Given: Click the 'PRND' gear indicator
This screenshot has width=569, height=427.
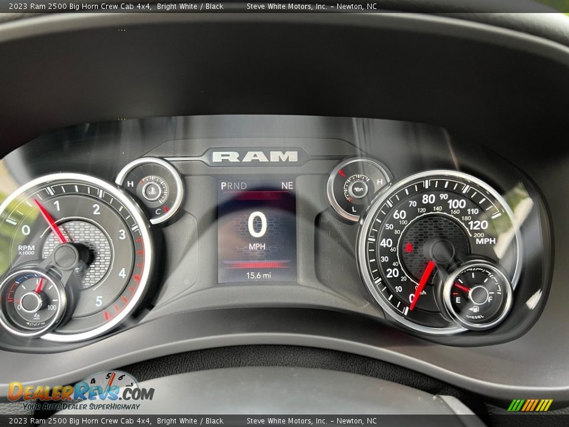Looking at the screenshot, I should pyautogui.click(x=234, y=186).
